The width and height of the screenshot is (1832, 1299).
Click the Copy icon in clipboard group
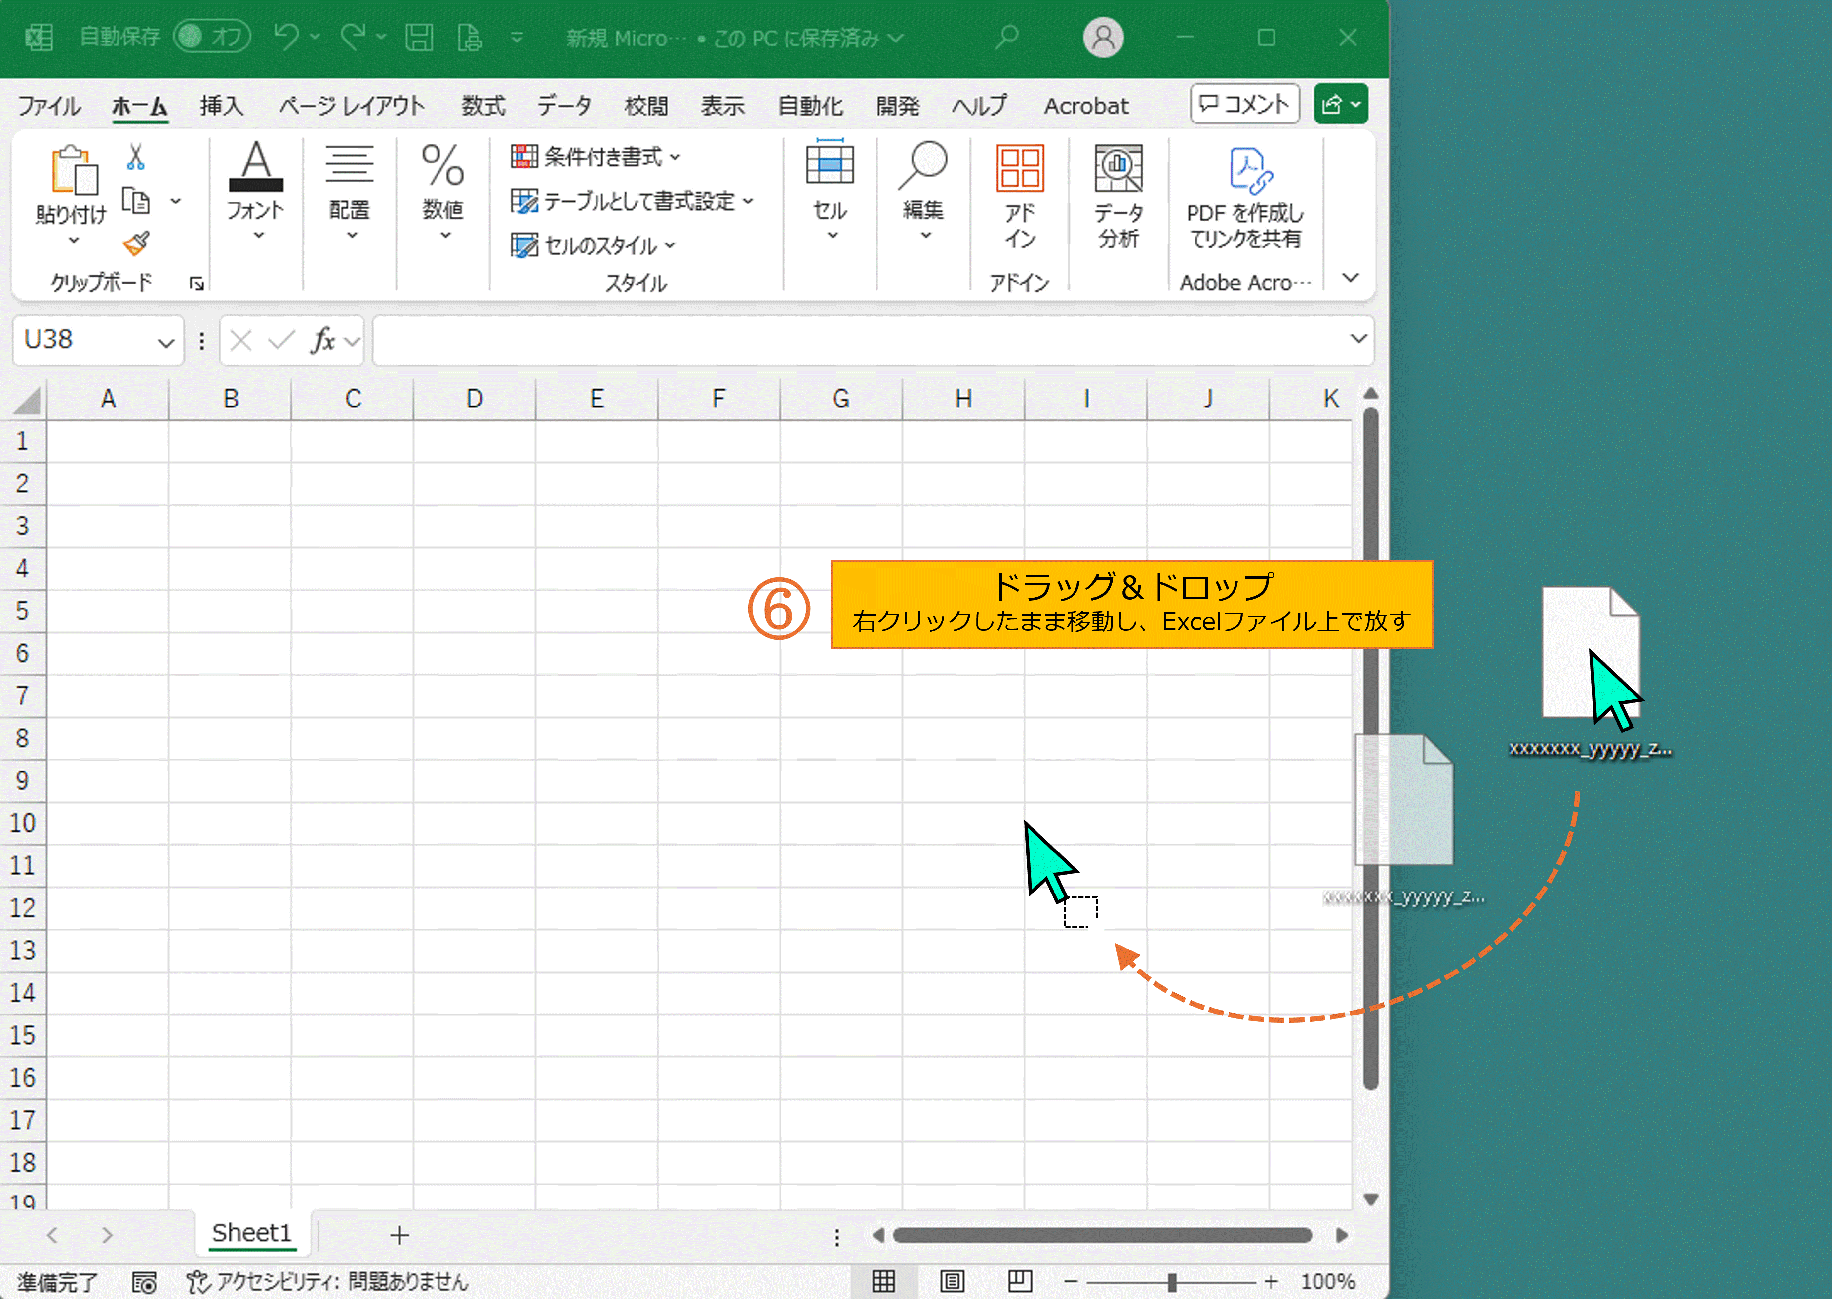[136, 201]
